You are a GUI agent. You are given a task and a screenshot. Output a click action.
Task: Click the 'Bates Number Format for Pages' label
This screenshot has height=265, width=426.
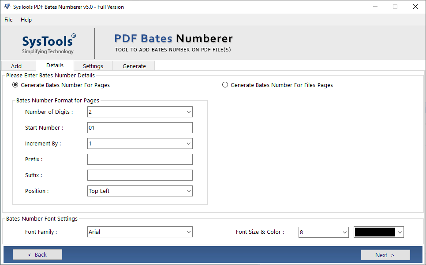(x=58, y=101)
